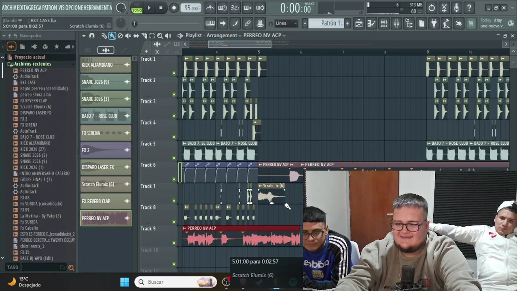Mute Track 6 with its green light
This screenshot has width=517, height=291.
click(x=174, y=179)
